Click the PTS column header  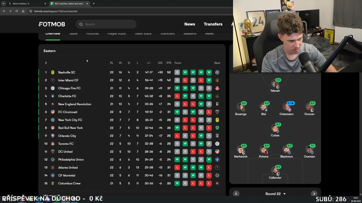pos(169,63)
